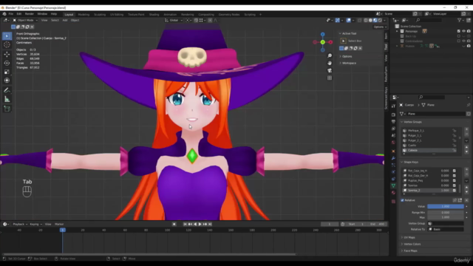Expand the Workspace section in sidebar
Screen dimensions: 473x266
[349, 63]
